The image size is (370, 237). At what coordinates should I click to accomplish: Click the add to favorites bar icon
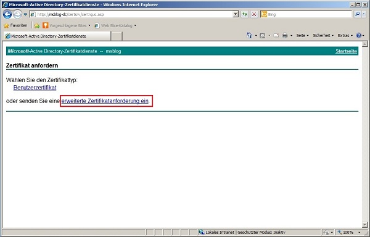coord(37,25)
